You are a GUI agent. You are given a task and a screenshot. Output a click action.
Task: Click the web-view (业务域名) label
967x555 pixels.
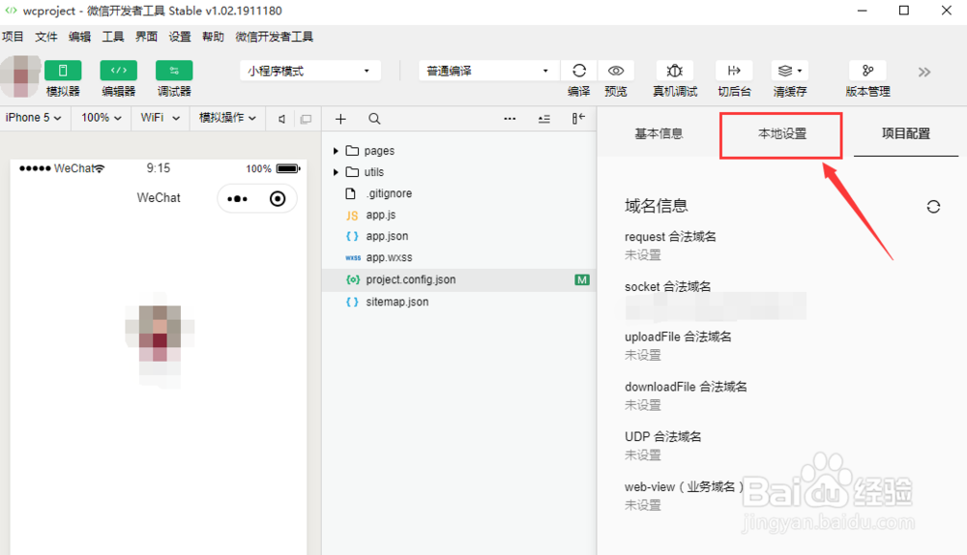click(685, 487)
